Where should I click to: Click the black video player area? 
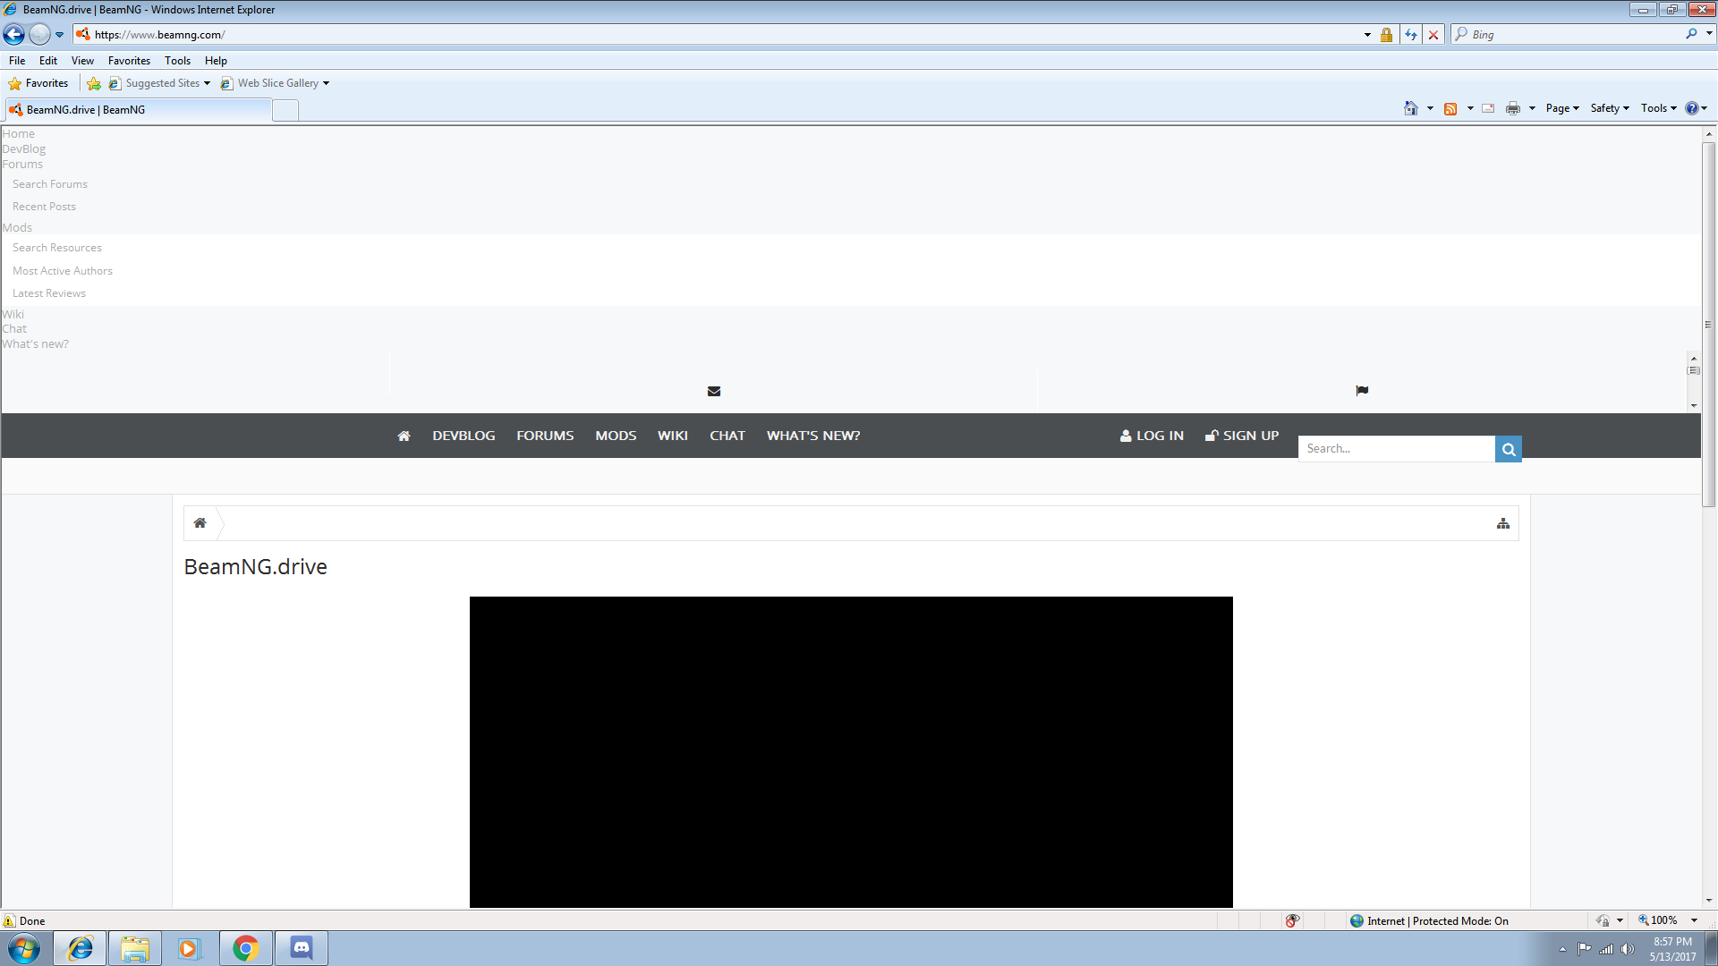point(851,752)
